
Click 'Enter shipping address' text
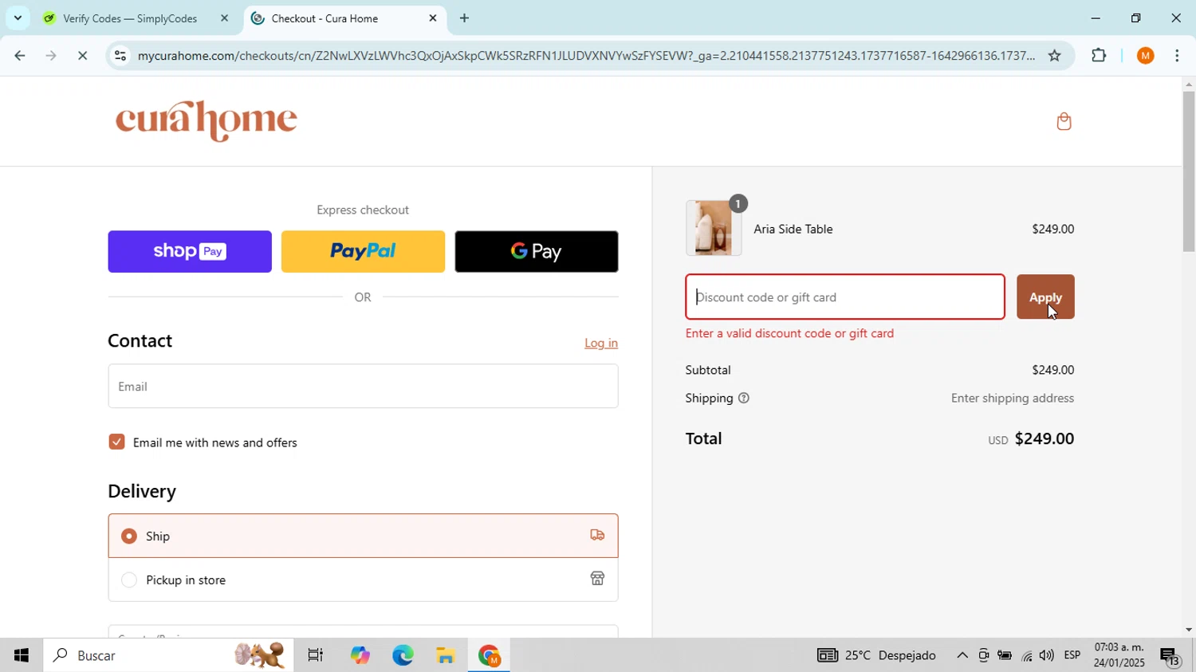(1013, 399)
